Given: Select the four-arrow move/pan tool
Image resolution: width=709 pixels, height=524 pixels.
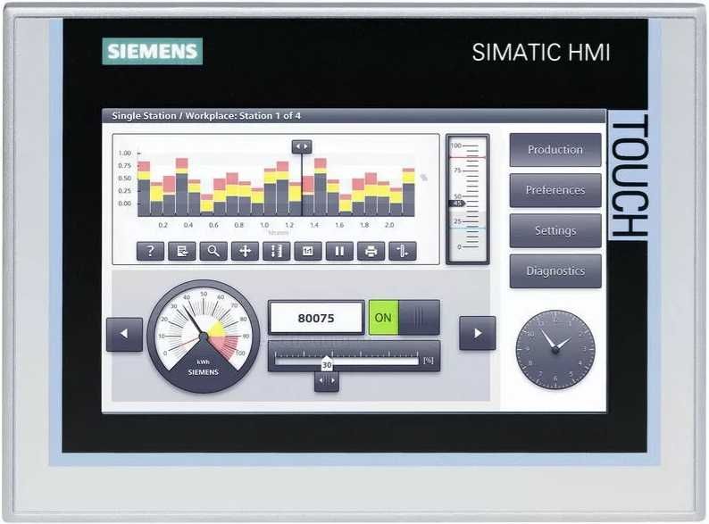Looking at the screenshot, I should [245, 251].
